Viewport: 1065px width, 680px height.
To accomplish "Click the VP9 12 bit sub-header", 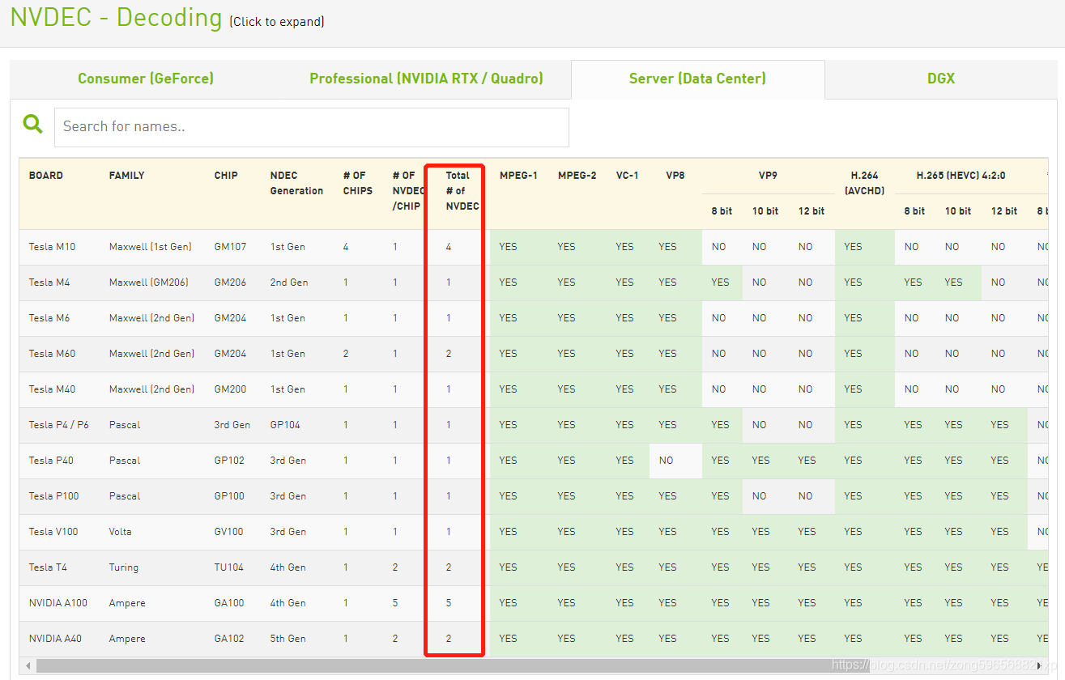I will (x=812, y=211).
